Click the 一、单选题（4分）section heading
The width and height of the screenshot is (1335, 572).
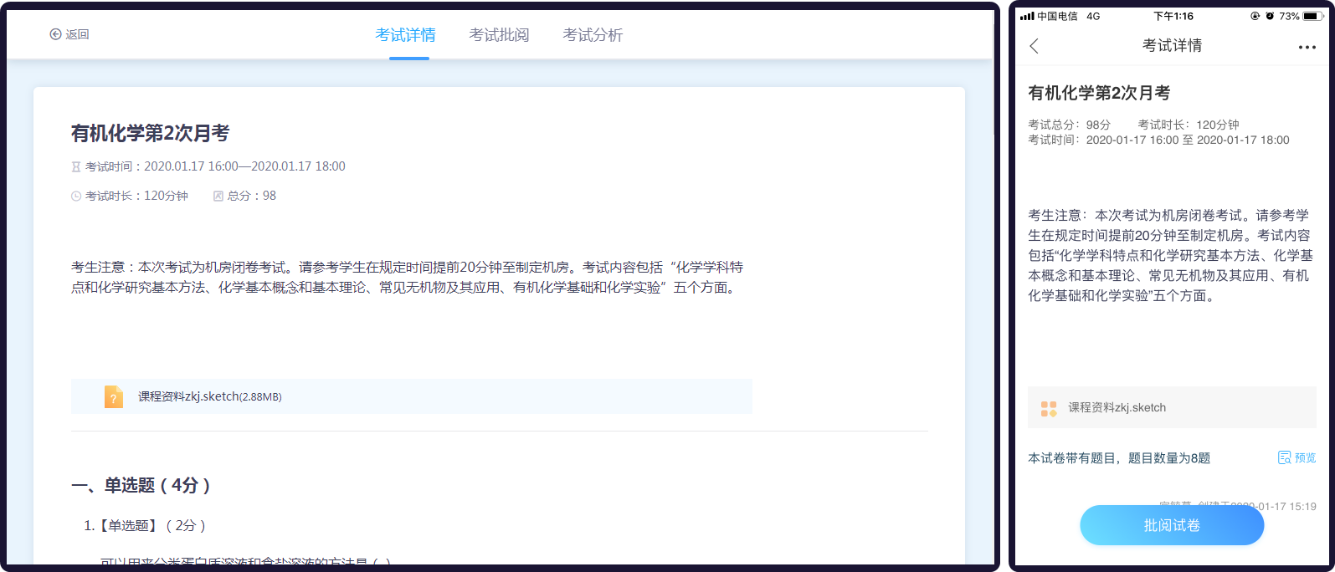pos(141,485)
